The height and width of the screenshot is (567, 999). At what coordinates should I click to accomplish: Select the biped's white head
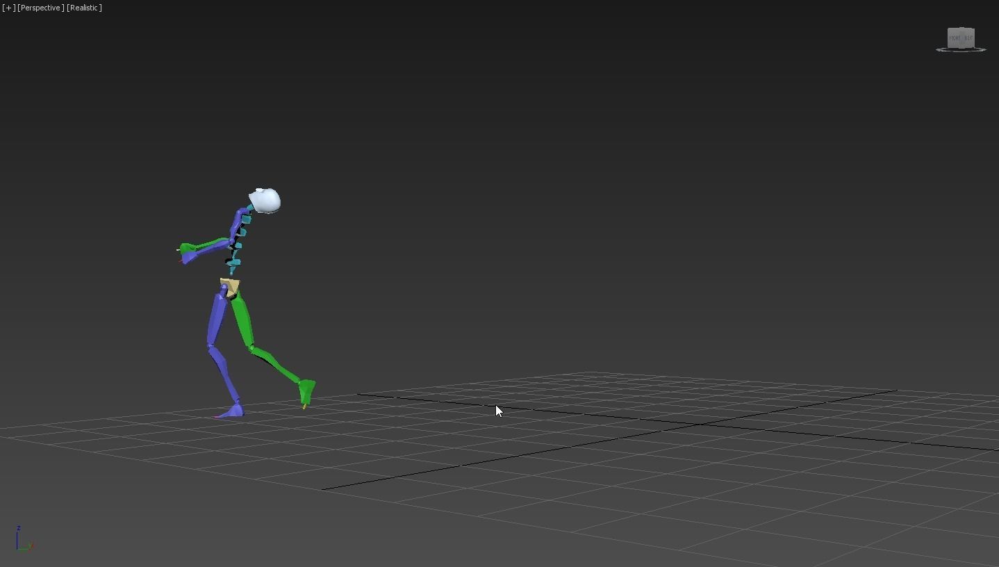pos(265,201)
